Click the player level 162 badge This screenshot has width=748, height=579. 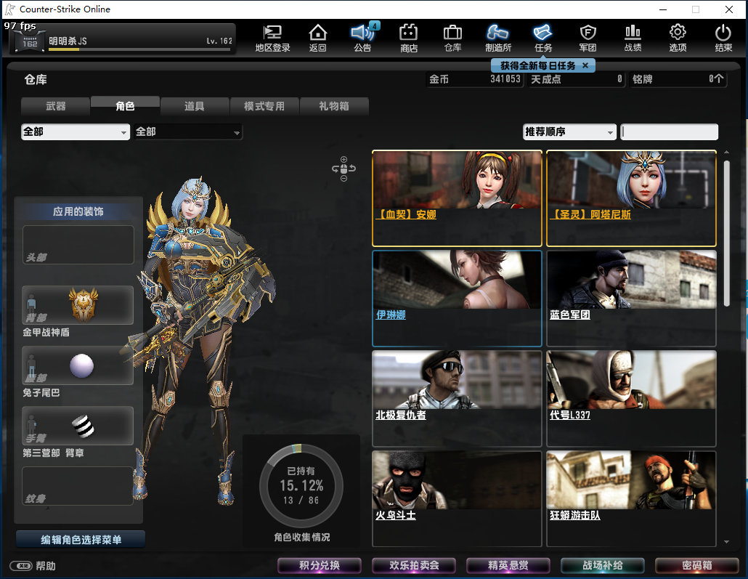tap(30, 41)
